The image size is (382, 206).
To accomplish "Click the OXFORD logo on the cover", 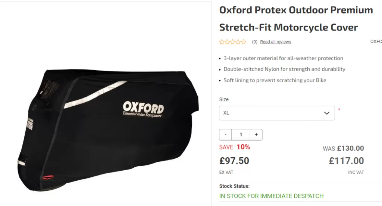I will click(x=143, y=108).
